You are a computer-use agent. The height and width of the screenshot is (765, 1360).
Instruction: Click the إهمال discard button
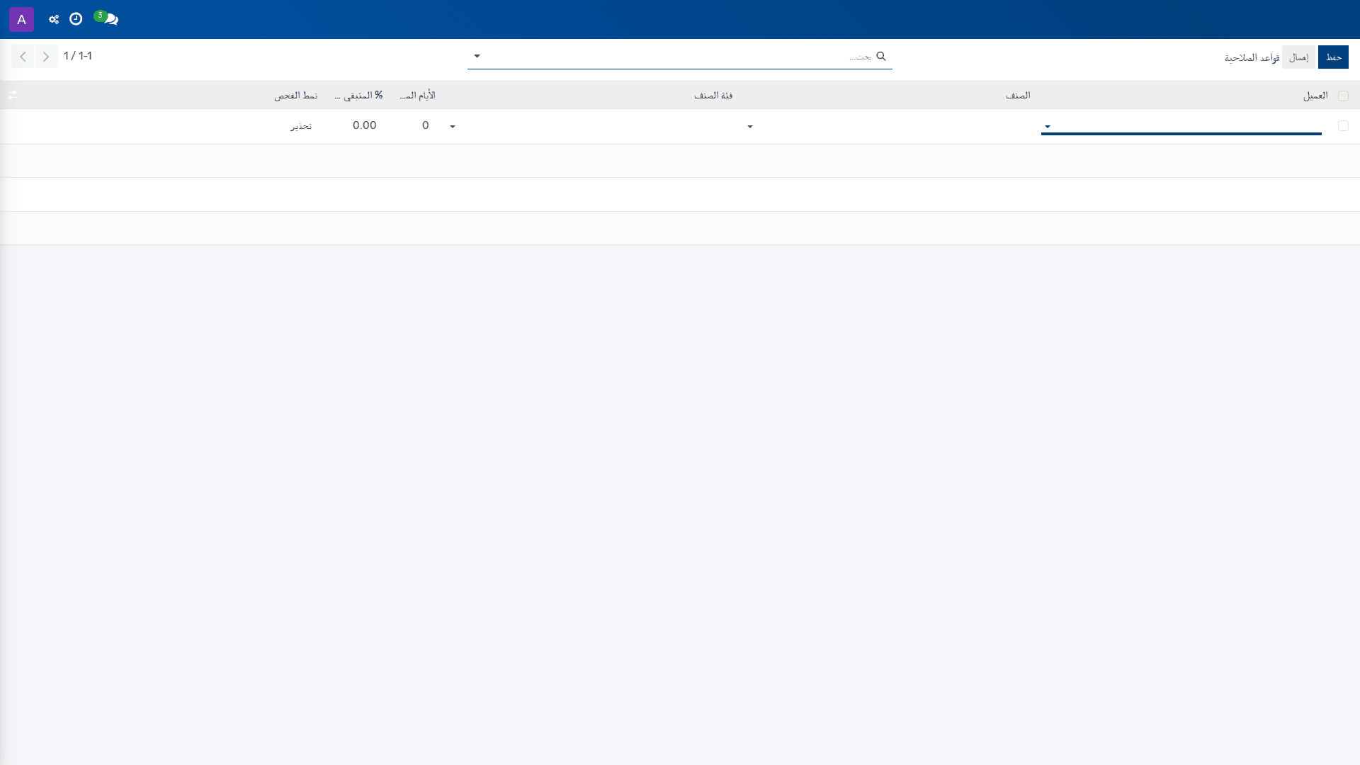click(x=1298, y=57)
